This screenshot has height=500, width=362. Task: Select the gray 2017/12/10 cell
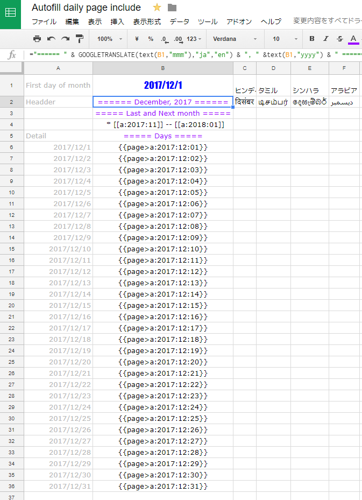[x=58, y=249]
